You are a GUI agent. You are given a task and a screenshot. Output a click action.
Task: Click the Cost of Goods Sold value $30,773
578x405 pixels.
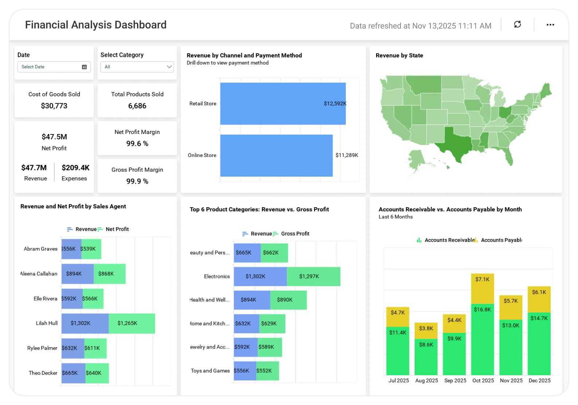[x=54, y=106]
